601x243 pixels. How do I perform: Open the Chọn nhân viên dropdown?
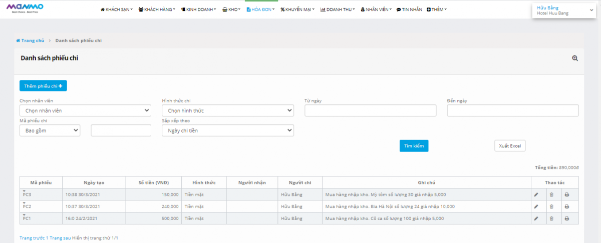coord(85,110)
